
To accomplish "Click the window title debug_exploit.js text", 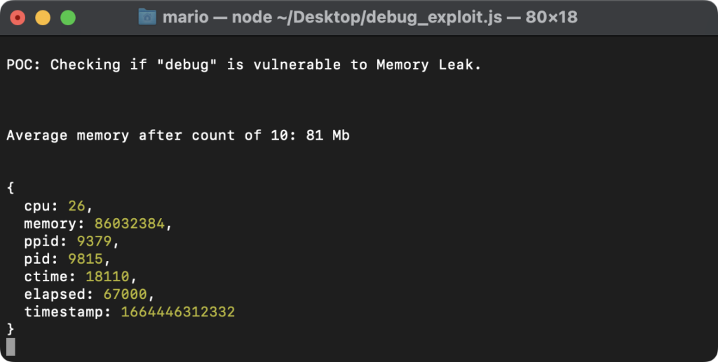I will pos(370,18).
